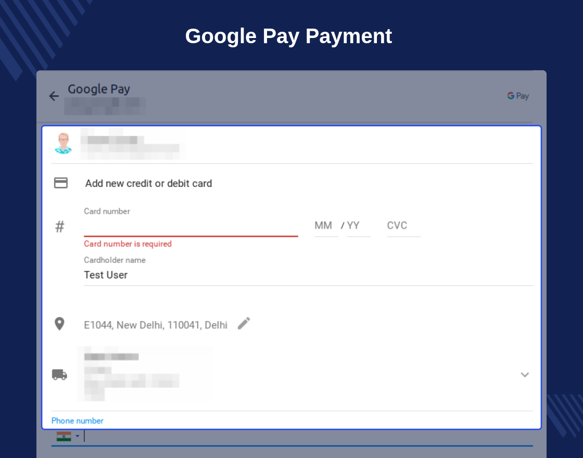Click the 'Cardholder name' label
This screenshot has height=458, width=583.
click(115, 260)
